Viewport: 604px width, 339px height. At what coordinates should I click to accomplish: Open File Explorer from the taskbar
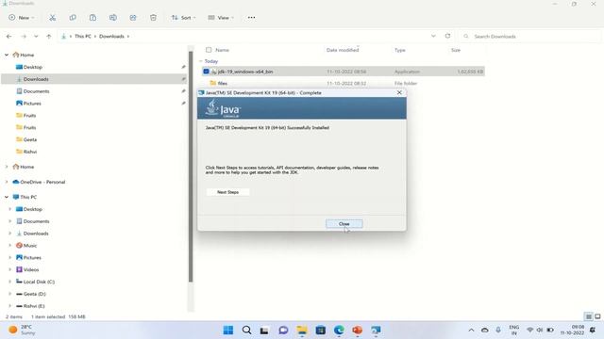tap(302, 331)
